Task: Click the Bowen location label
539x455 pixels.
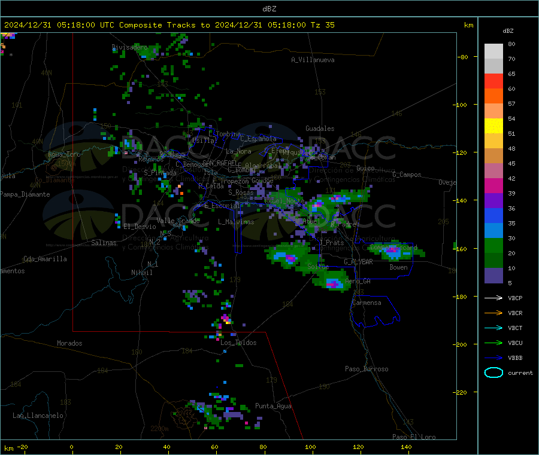Action: click(398, 267)
